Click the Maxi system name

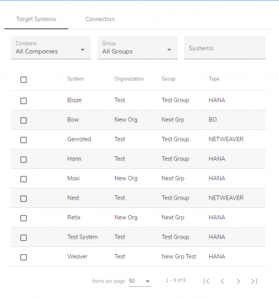point(73,178)
